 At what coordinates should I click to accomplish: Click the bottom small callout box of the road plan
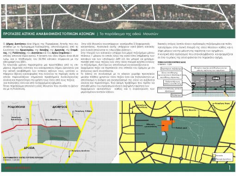tap(176, 95)
